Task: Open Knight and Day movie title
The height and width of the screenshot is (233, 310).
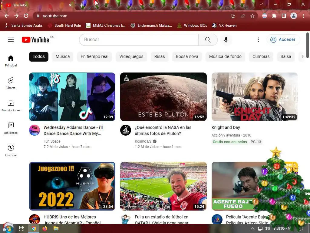Action: point(226,127)
